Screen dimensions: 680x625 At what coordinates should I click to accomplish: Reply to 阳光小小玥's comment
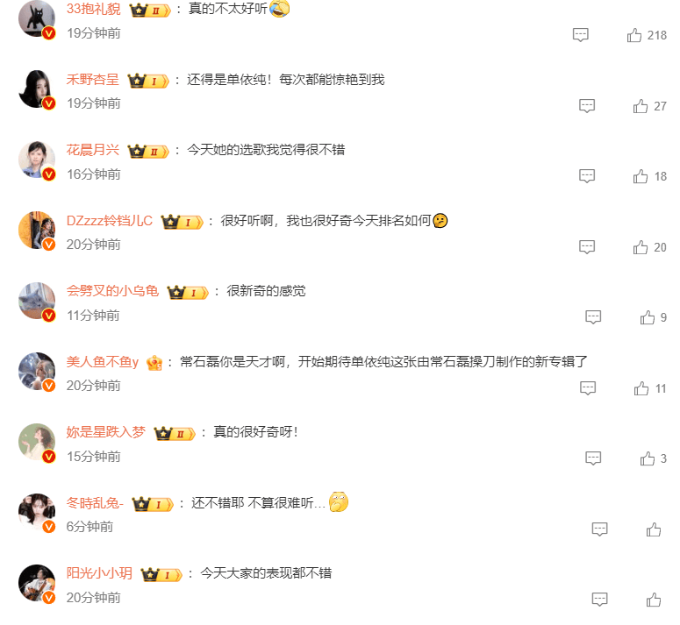click(x=599, y=600)
